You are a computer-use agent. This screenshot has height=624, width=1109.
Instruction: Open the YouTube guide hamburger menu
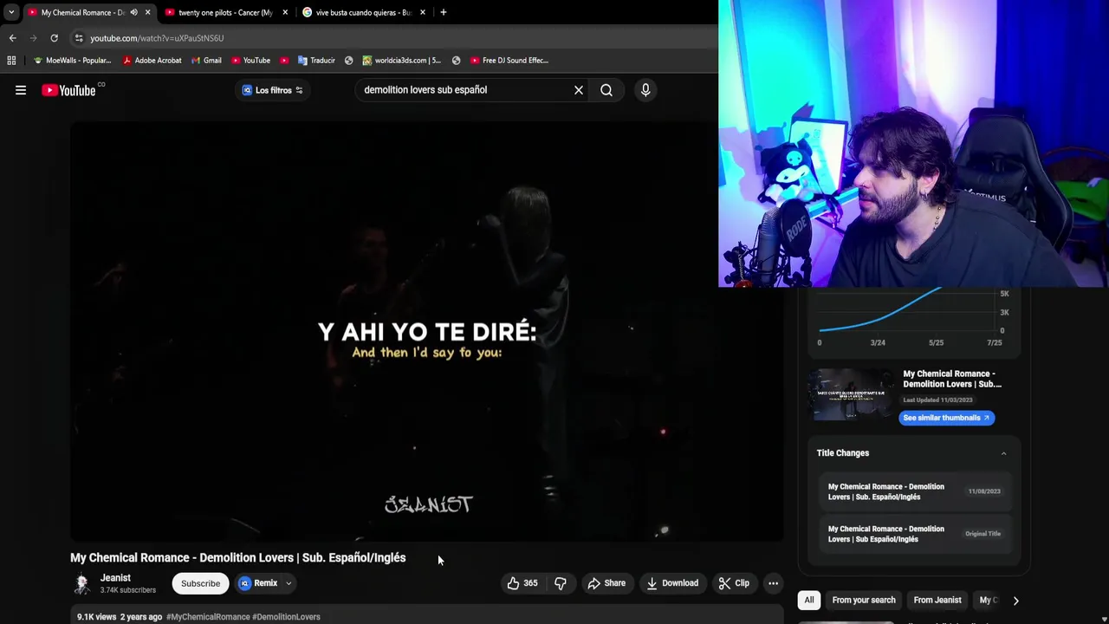tap(21, 90)
